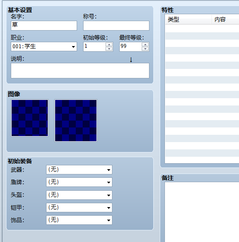Open the 饰品 accessory dropdown

point(79,220)
